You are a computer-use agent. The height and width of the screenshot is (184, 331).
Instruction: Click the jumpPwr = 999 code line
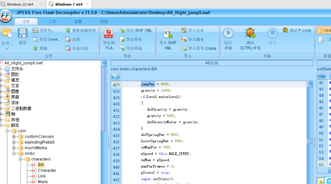click(x=155, y=84)
